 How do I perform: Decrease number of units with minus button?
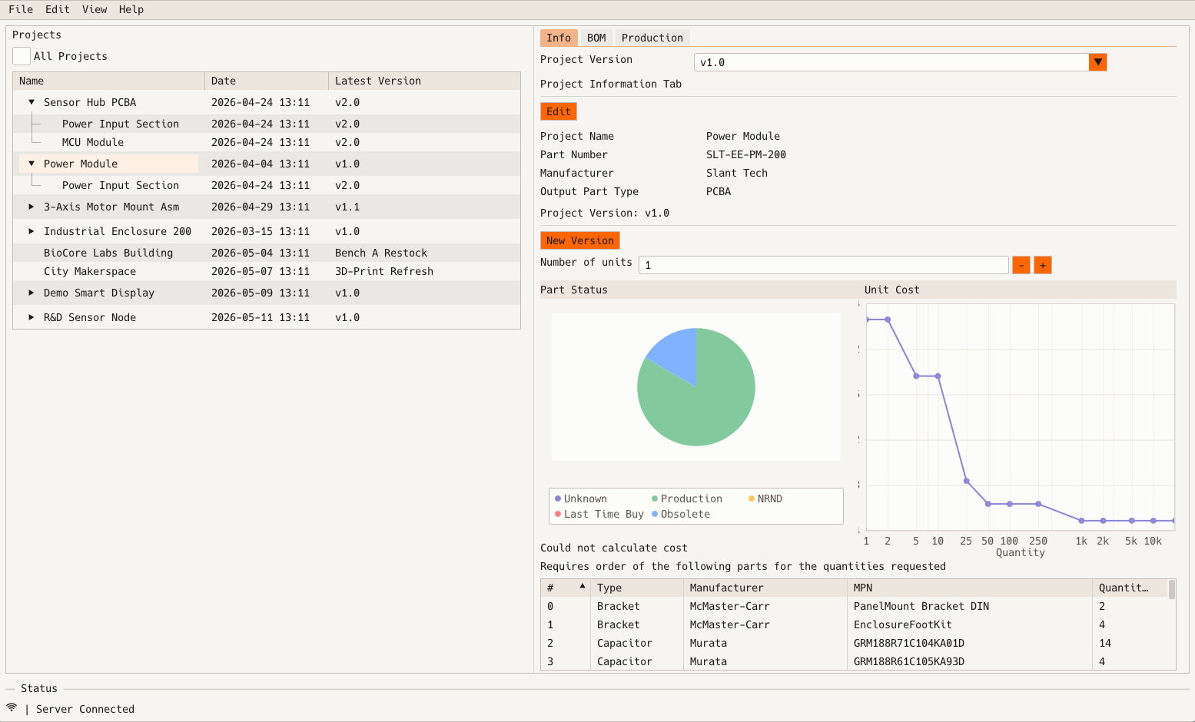[x=1021, y=265]
